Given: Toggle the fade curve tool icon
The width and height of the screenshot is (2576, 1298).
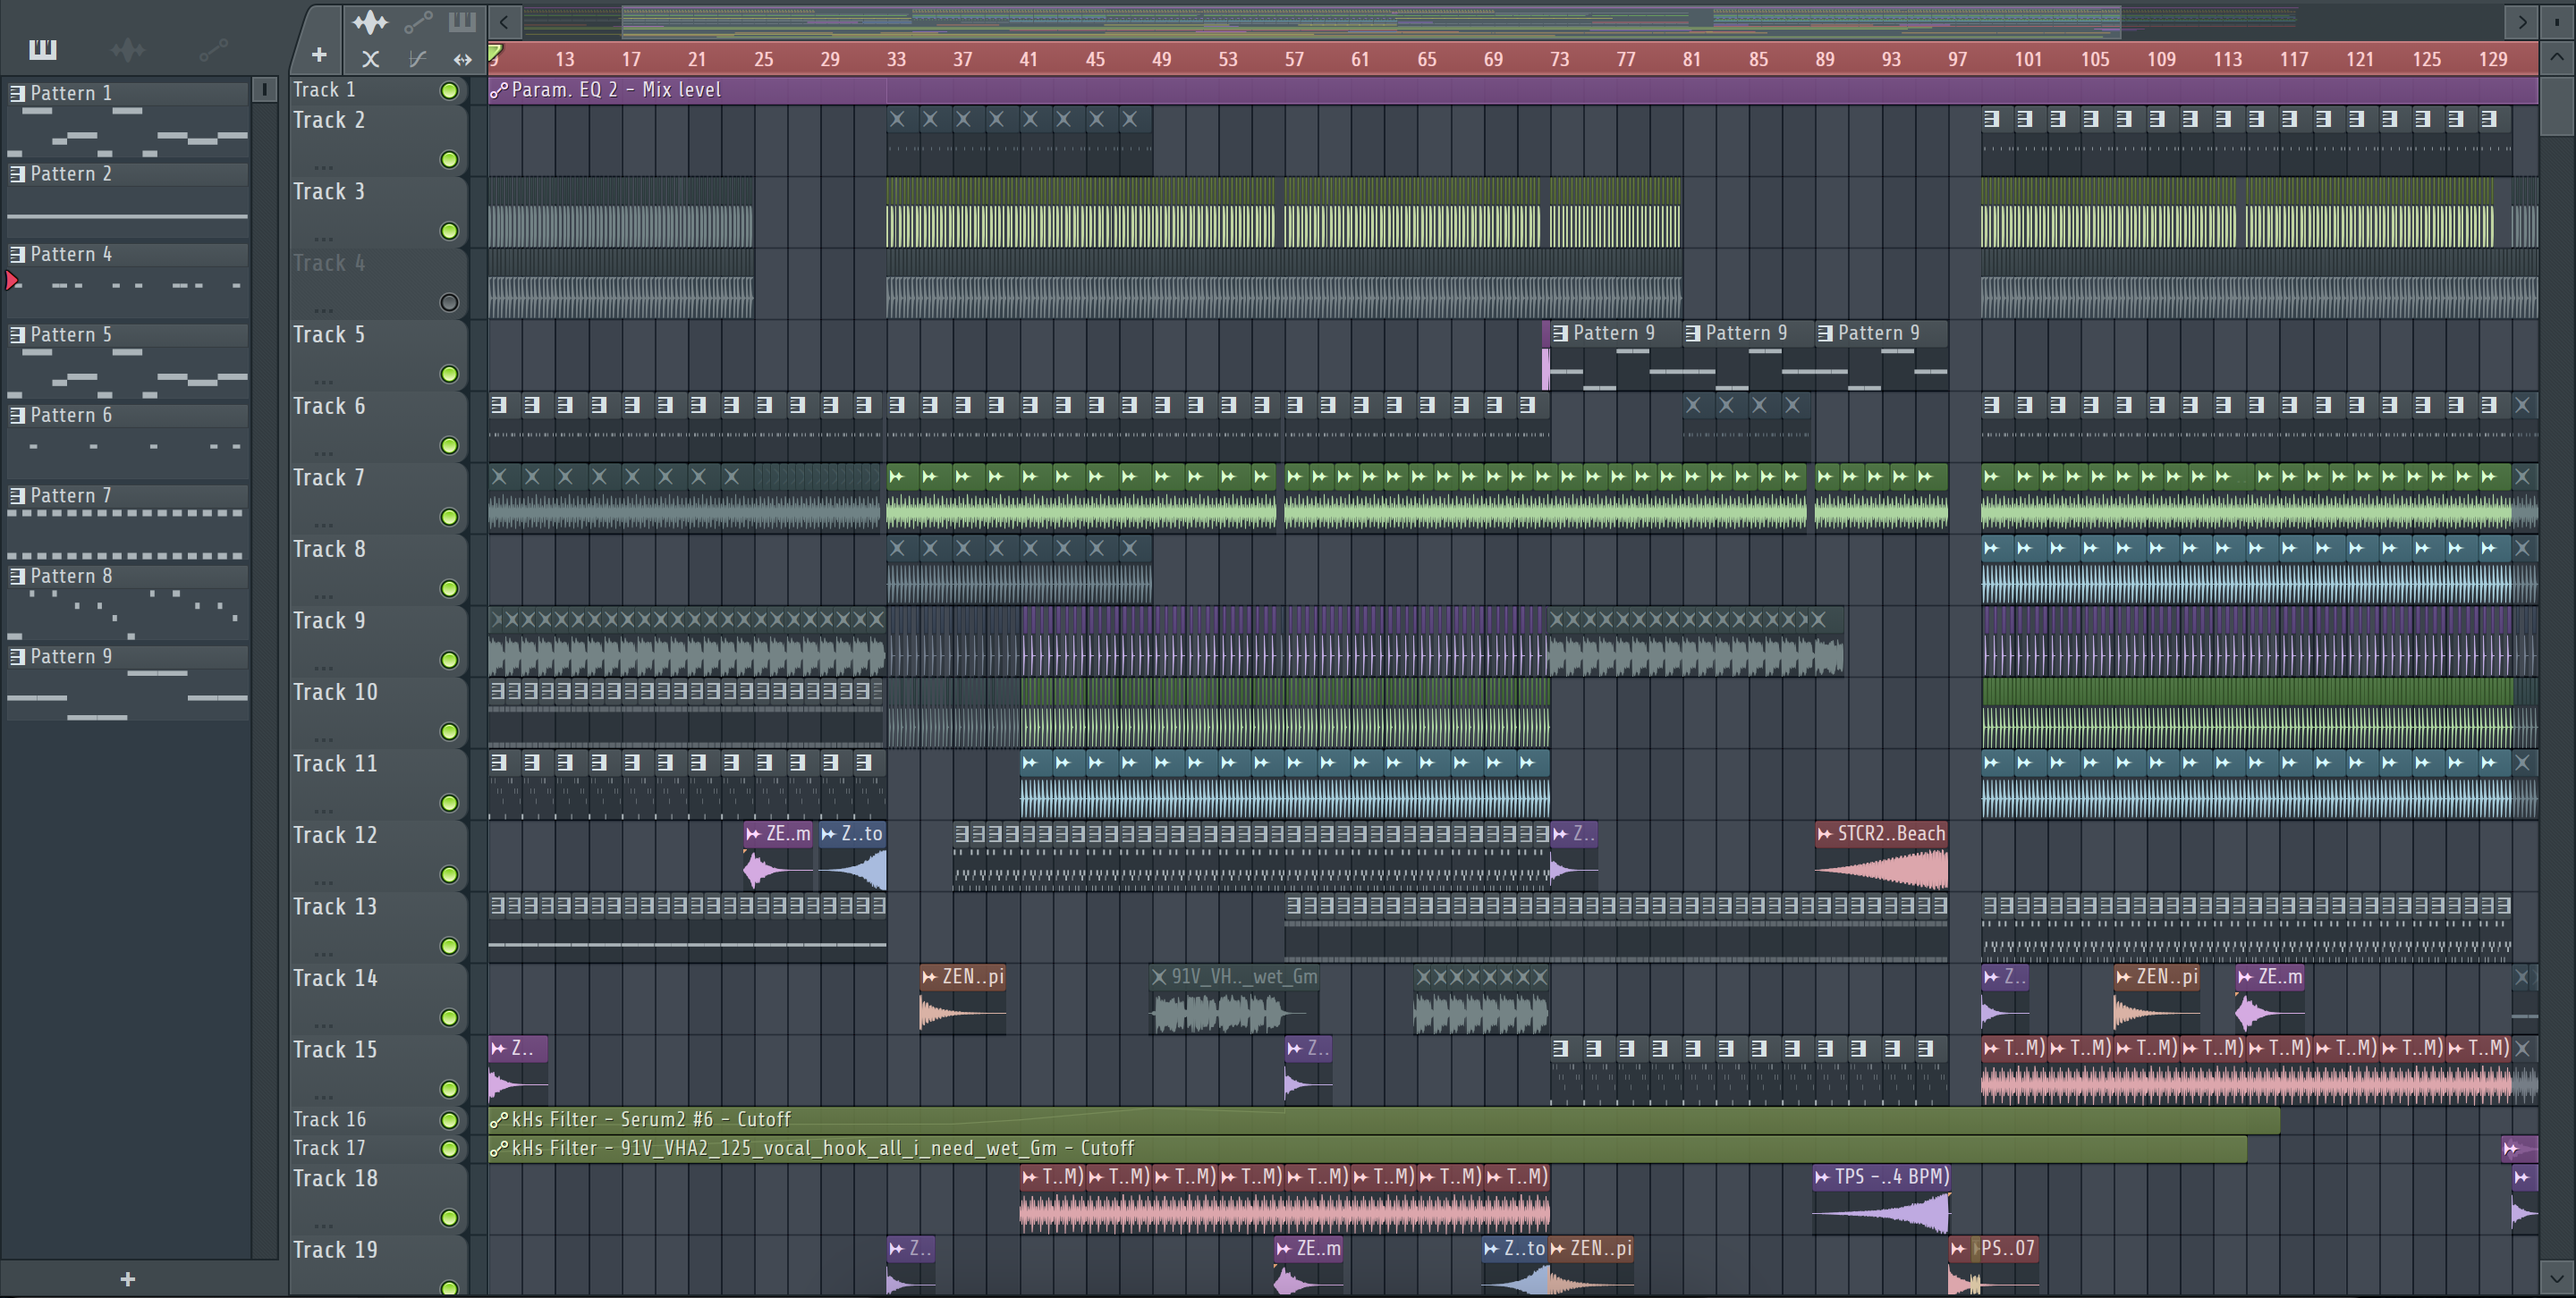Looking at the screenshot, I should pos(417,59).
